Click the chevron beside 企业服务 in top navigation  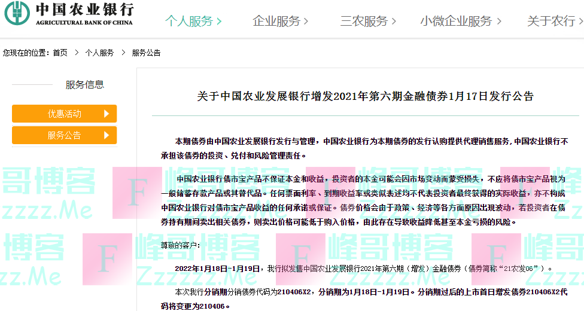(x=306, y=22)
